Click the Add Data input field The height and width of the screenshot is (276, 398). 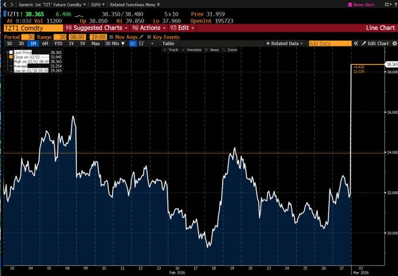(329, 43)
